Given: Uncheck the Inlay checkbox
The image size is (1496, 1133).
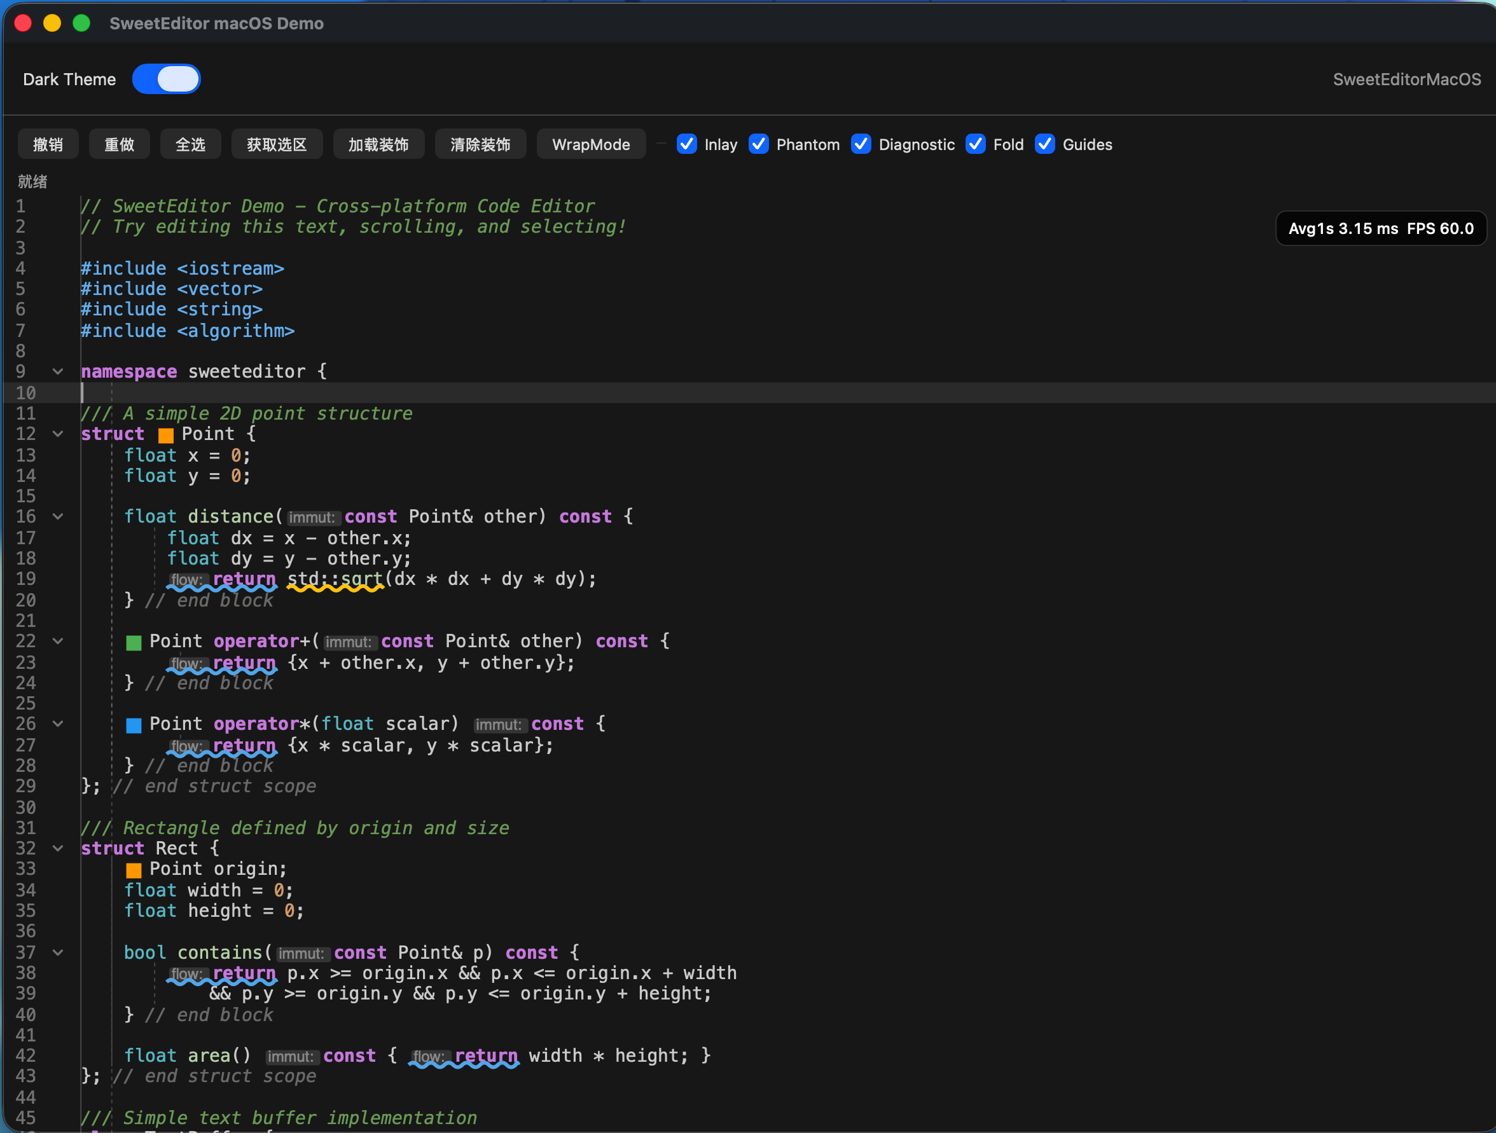Looking at the screenshot, I should click(686, 144).
